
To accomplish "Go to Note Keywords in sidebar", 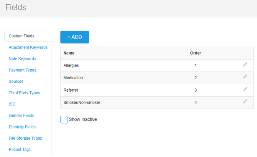I will pos(22,59).
